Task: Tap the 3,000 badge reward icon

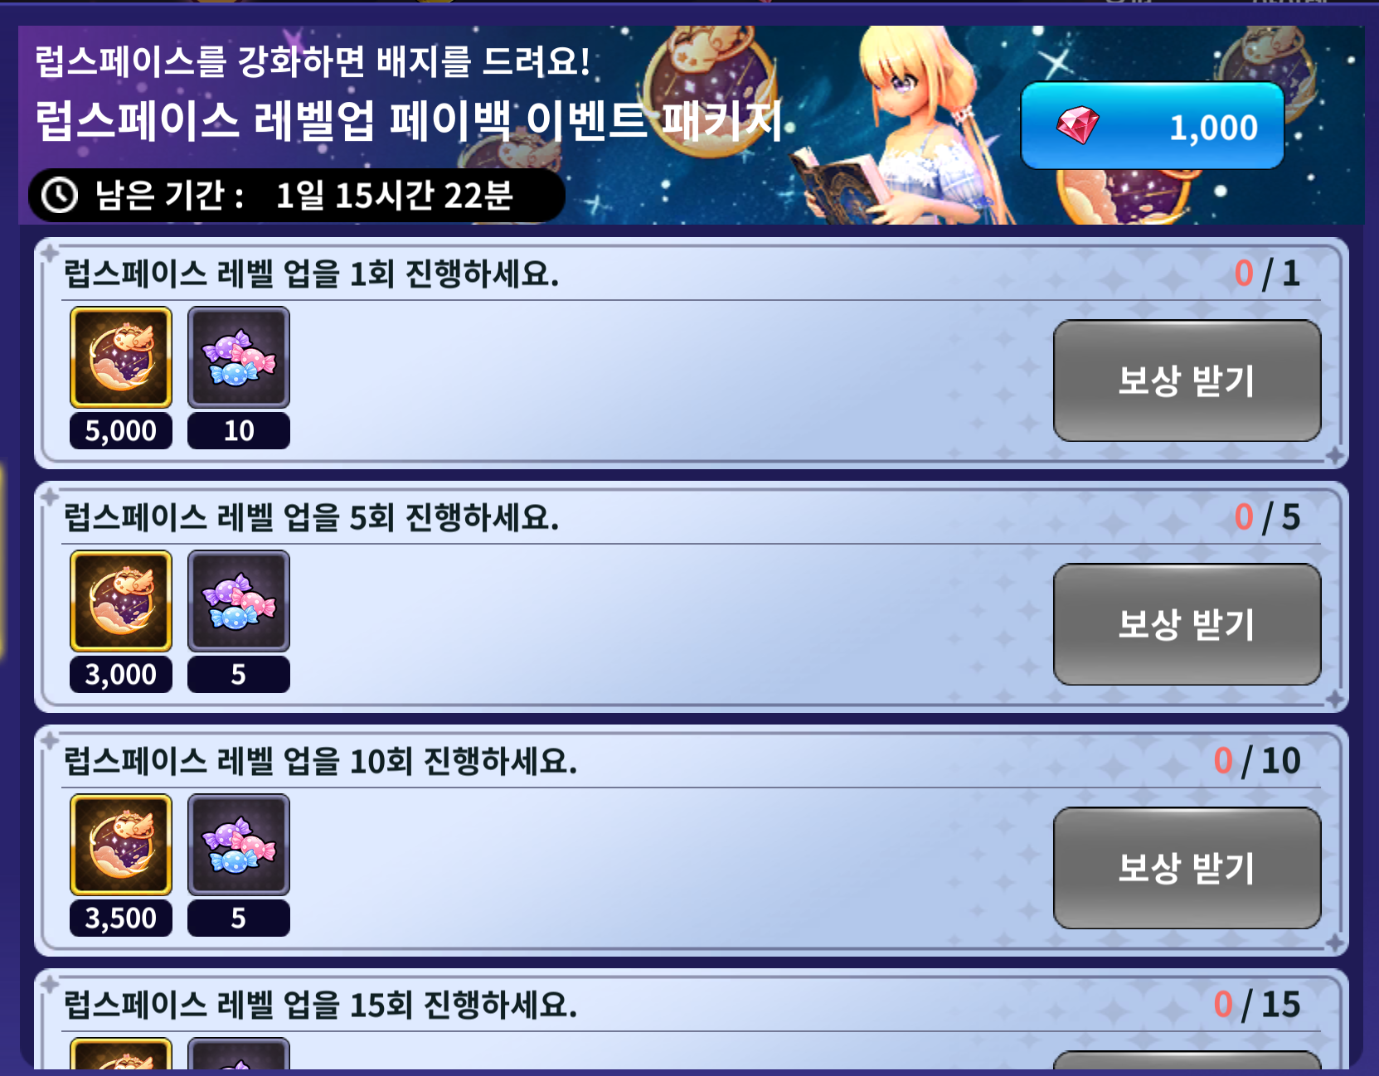Action: 121,601
